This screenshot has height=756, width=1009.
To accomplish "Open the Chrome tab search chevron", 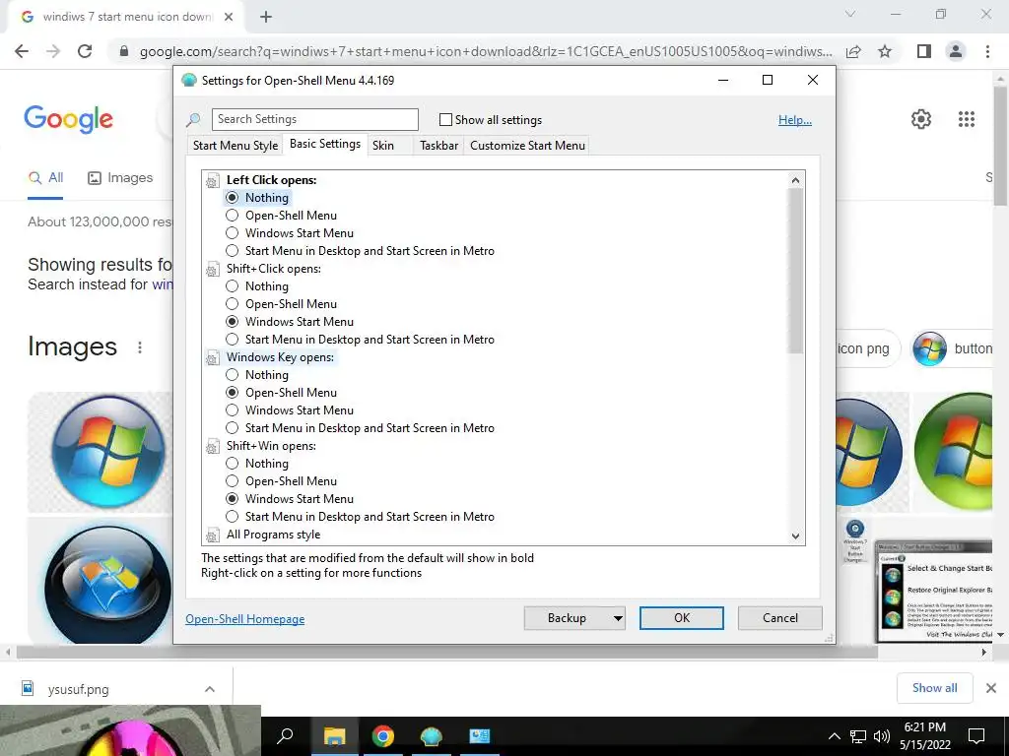I will click(850, 14).
